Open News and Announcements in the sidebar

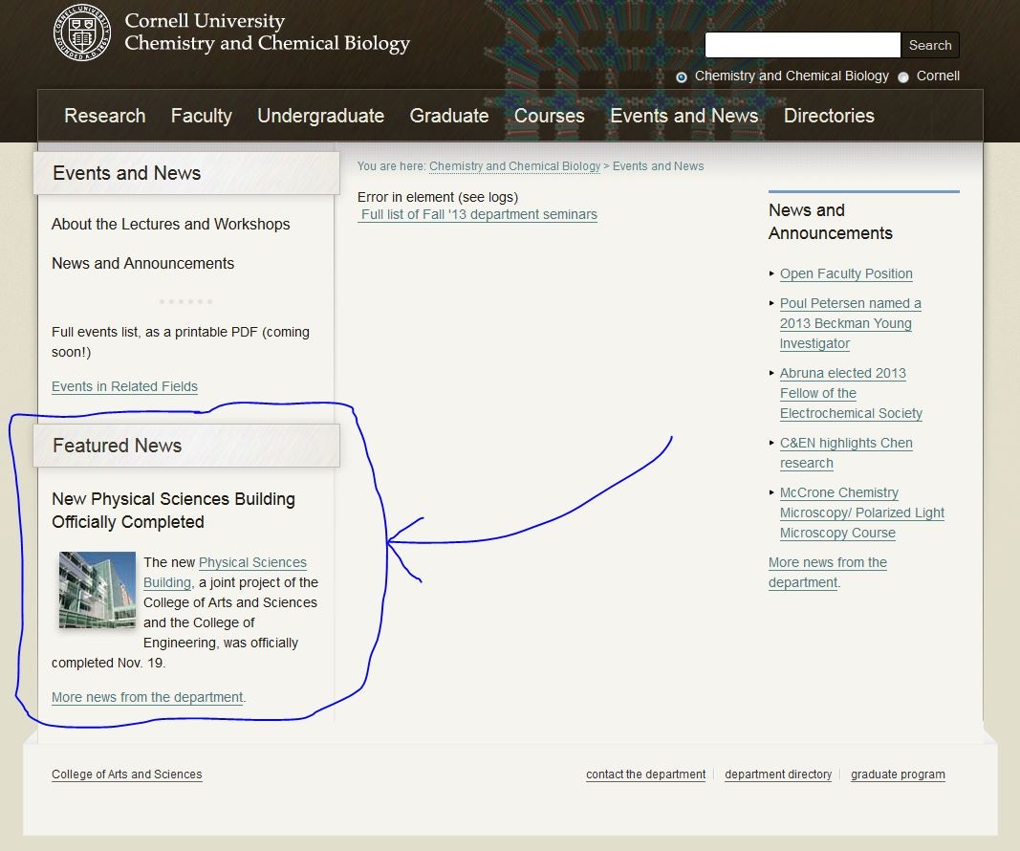coord(142,264)
